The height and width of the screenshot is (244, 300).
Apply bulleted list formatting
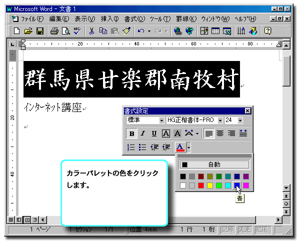(142, 147)
